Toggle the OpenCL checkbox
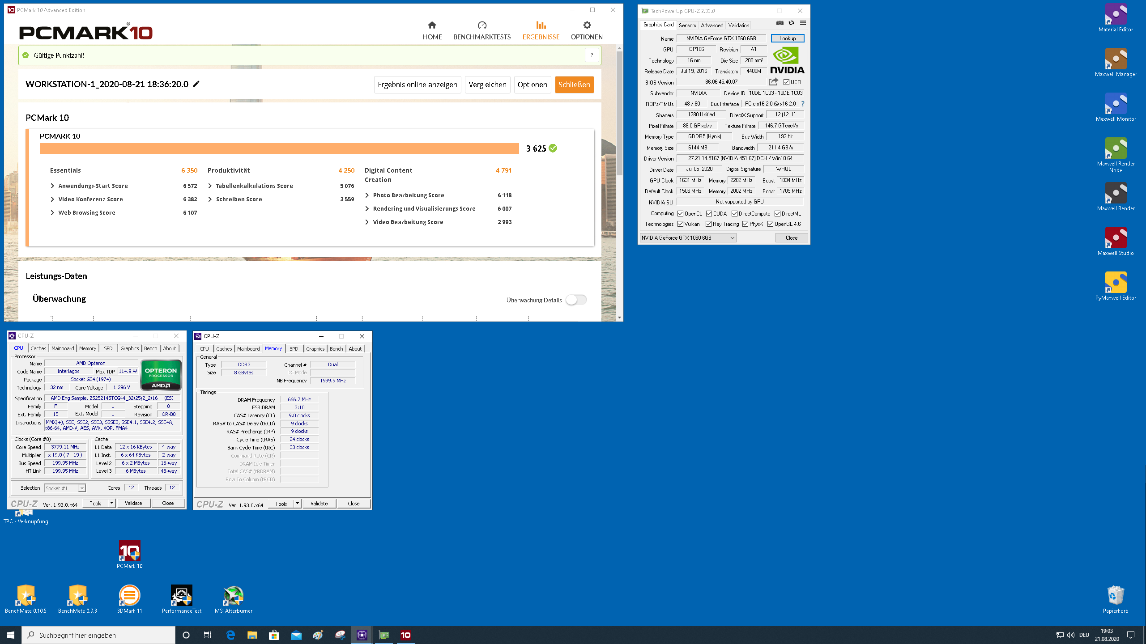The width and height of the screenshot is (1146, 644). pos(680,214)
